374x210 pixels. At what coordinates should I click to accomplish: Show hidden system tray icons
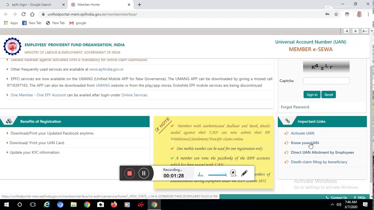332,205
